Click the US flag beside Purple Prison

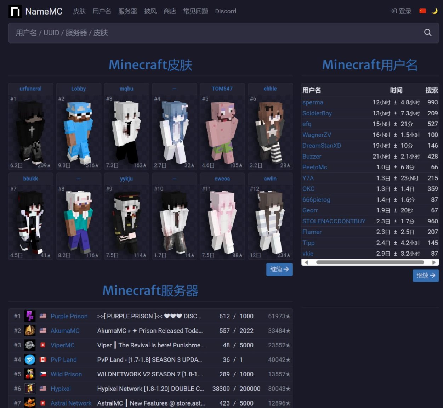click(x=43, y=316)
